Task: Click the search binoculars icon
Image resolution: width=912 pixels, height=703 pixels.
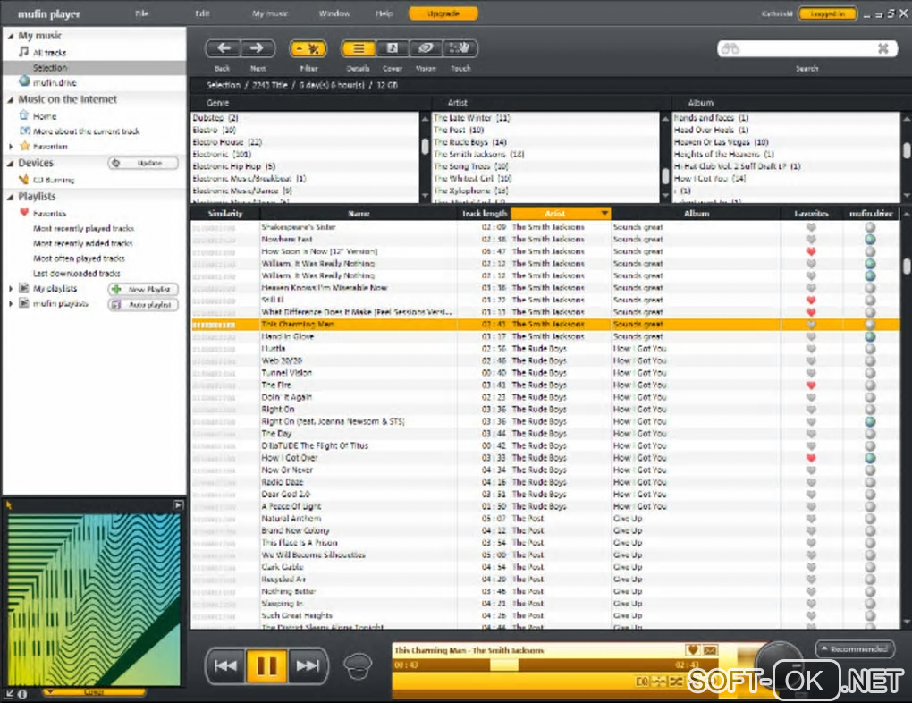Action: pos(730,49)
